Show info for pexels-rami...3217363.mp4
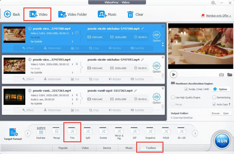The height and width of the screenshot is (154, 234). pos(30,91)
